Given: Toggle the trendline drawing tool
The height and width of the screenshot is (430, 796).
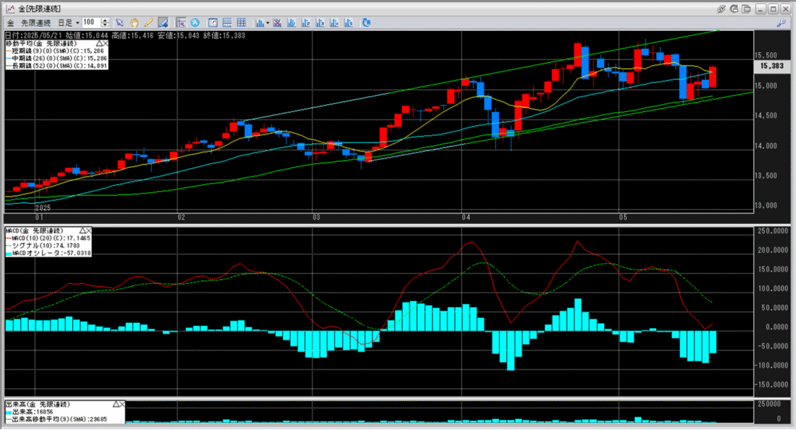Looking at the screenshot, I should (x=162, y=23).
